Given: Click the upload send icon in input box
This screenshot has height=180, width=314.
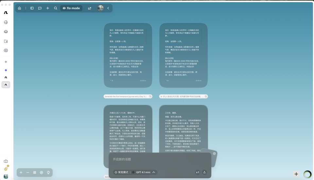Looking at the screenshot, I should [204, 172].
